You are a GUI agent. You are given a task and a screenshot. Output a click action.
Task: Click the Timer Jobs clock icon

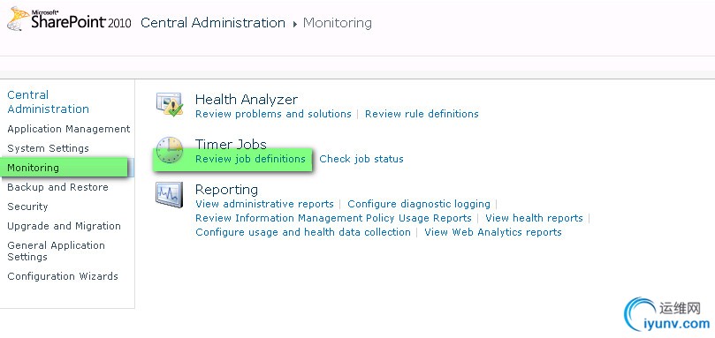(x=170, y=150)
